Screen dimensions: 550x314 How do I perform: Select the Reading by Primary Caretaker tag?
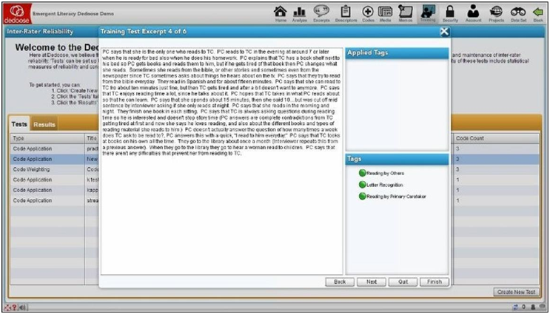[396, 196]
